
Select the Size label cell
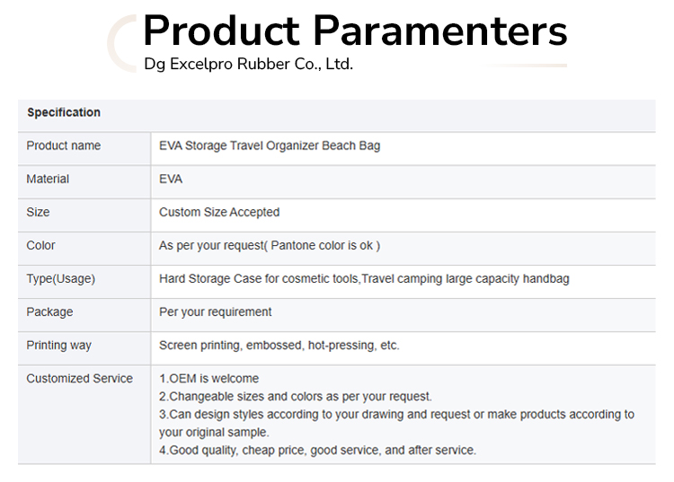[38, 213]
